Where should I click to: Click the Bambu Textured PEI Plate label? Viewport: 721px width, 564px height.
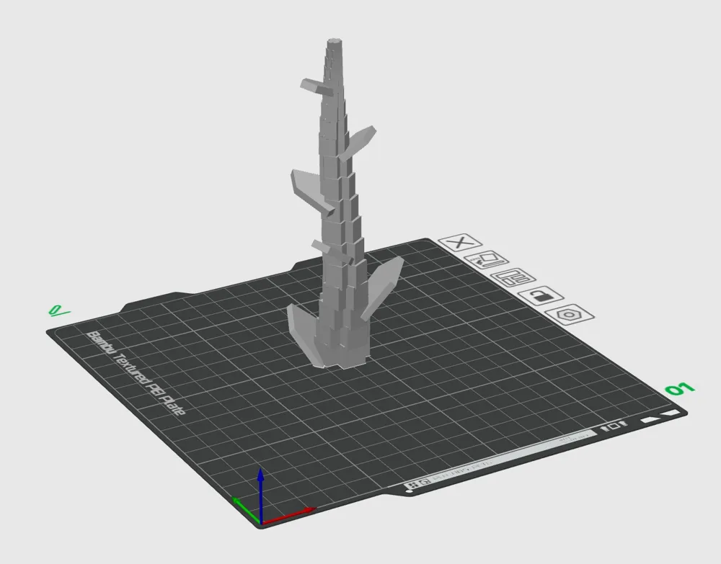(x=136, y=373)
